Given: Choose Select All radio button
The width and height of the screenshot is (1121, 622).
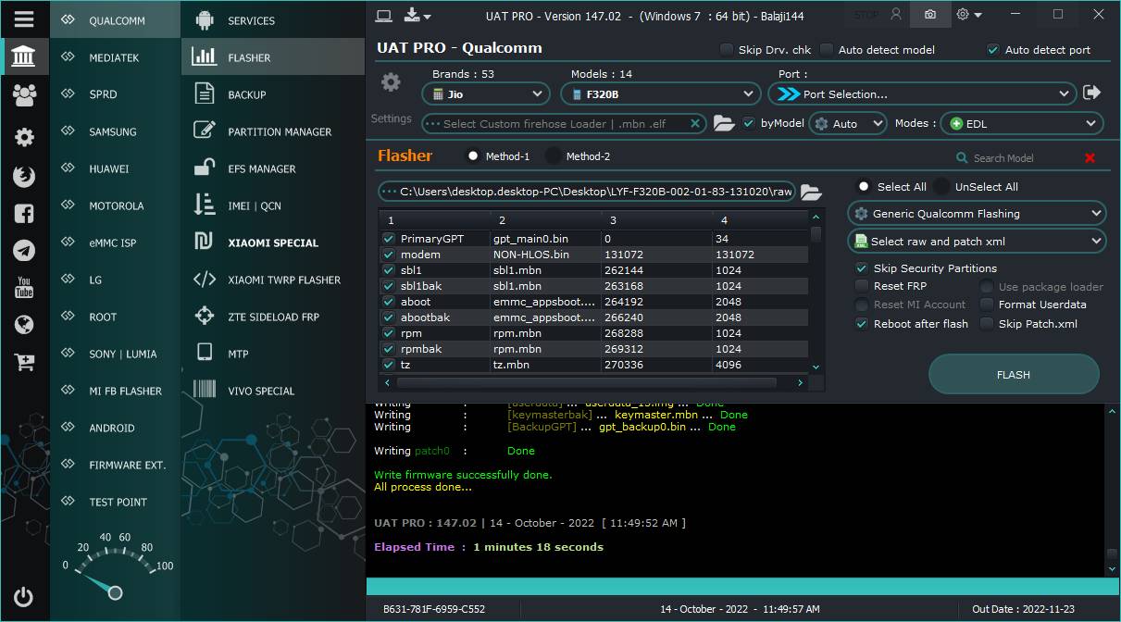Looking at the screenshot, I should click(864, 186).
